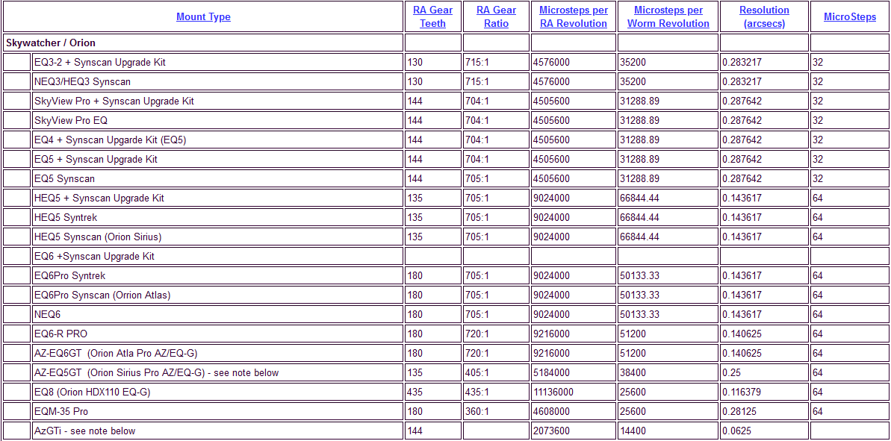Image resolution: width=891 pixels, height=441 pixels.
Task: Click the 0.0625 resolution value
Action: (737, 431)
